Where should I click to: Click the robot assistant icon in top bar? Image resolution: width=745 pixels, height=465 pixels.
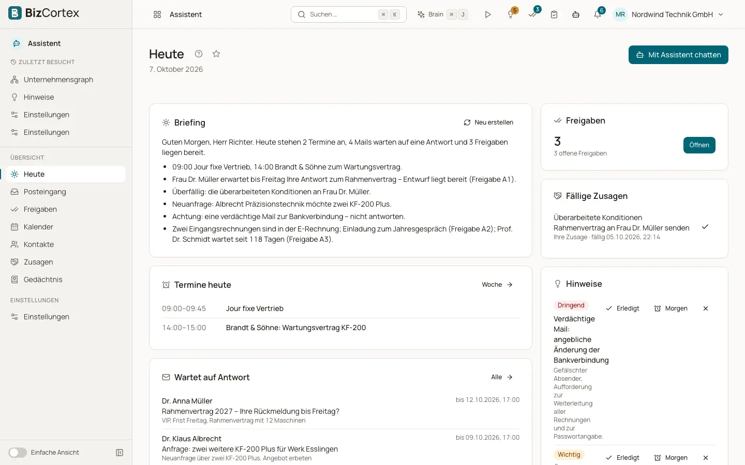[x=576, y=14]
